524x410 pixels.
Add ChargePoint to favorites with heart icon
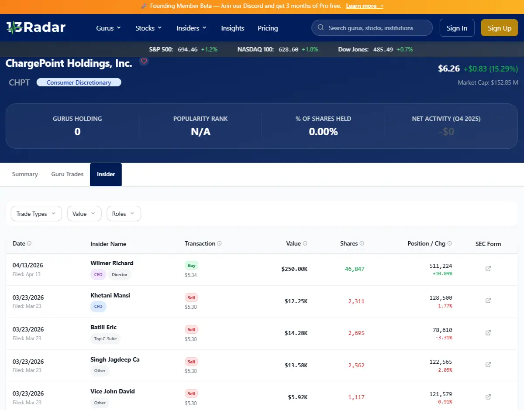(x=144, y=61)
